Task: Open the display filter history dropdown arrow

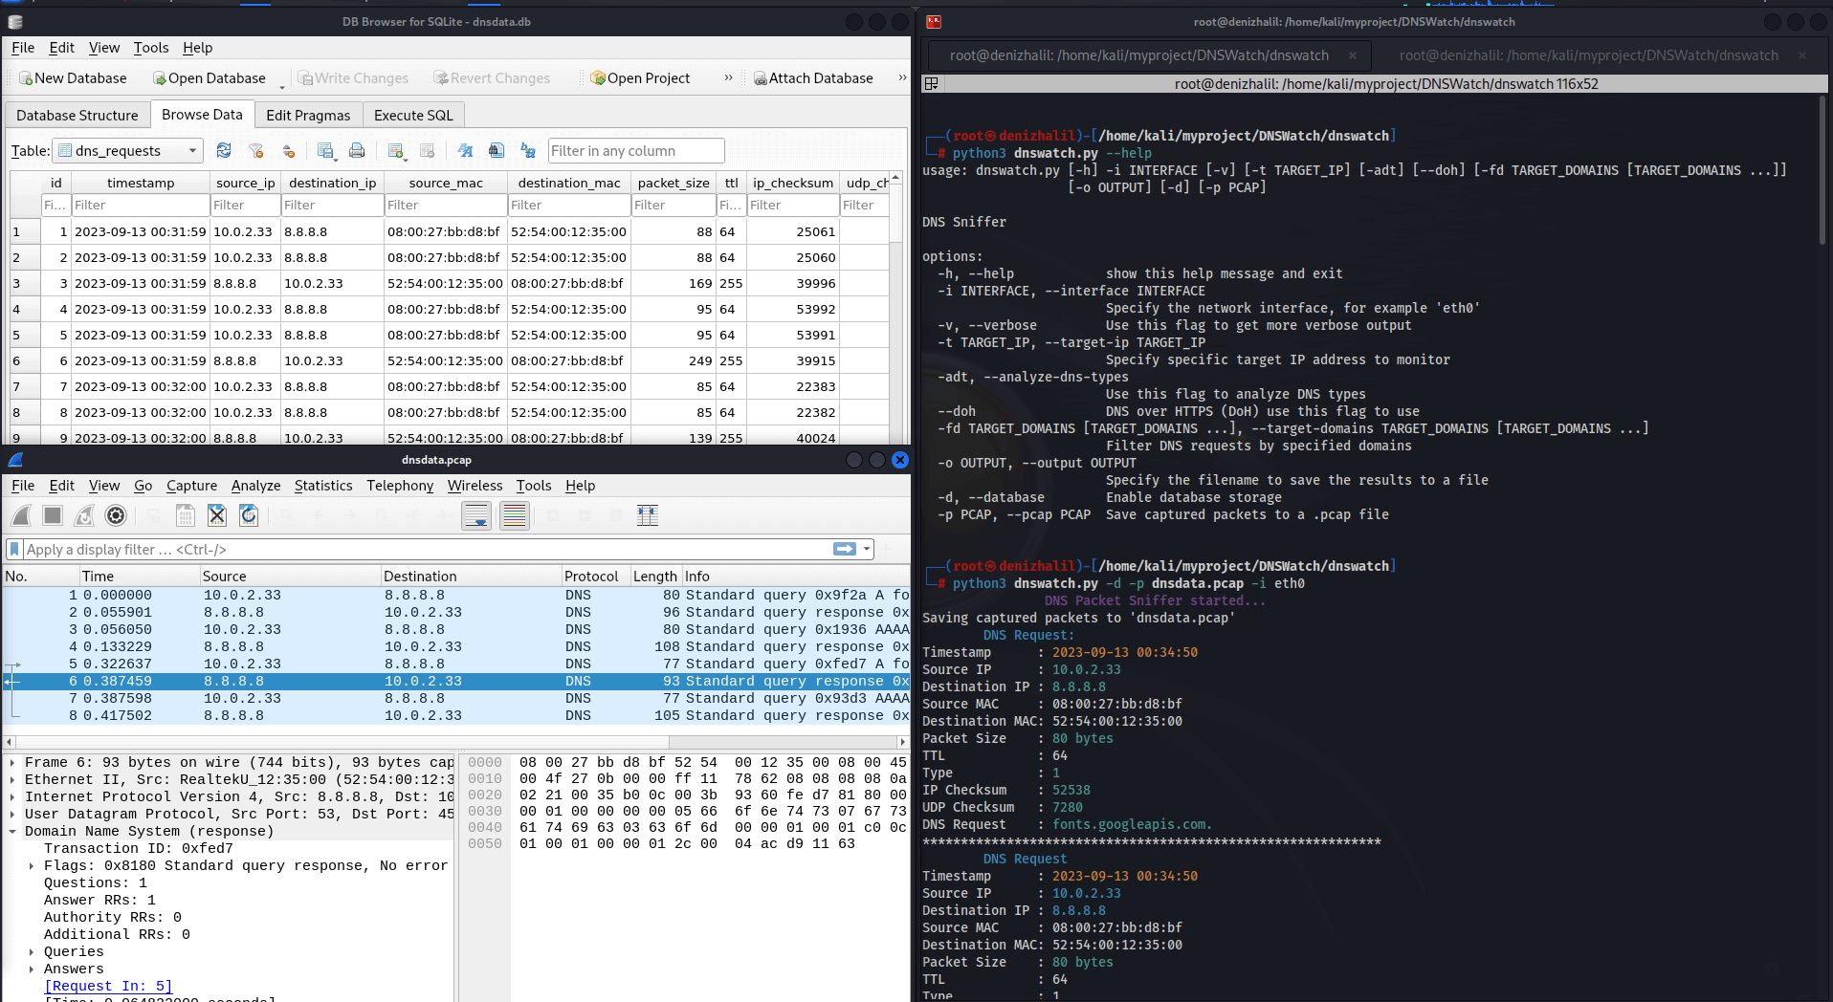Action: pos(867,549)
